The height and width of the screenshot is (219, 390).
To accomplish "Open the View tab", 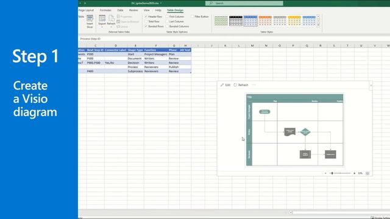I will pos(146,10).
